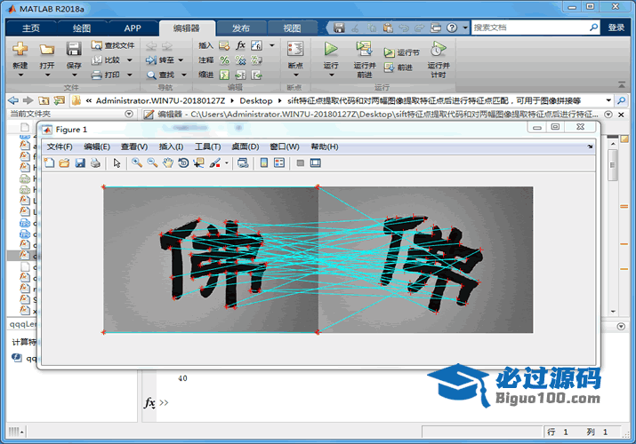Switch to the View (视图) tab

[292, 28]
